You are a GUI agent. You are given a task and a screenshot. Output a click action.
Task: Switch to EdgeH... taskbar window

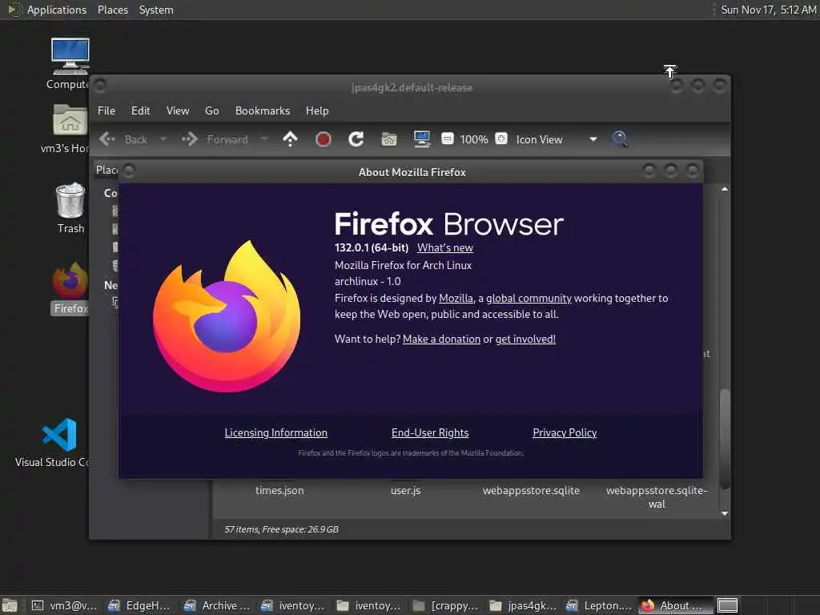pyautogui.click(x=139, y=605)
